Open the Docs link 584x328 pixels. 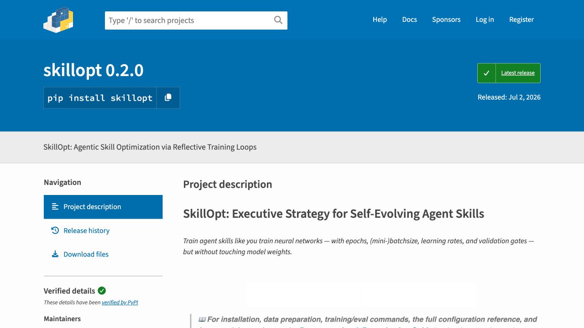click(x=410, y=20)
